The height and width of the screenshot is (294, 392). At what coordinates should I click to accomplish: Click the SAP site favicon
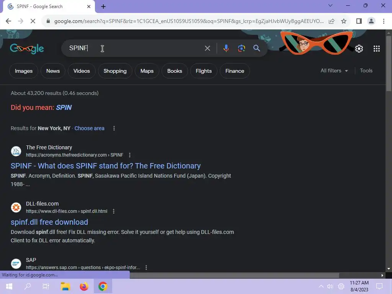pyautogui.click(x=16, y=263)
